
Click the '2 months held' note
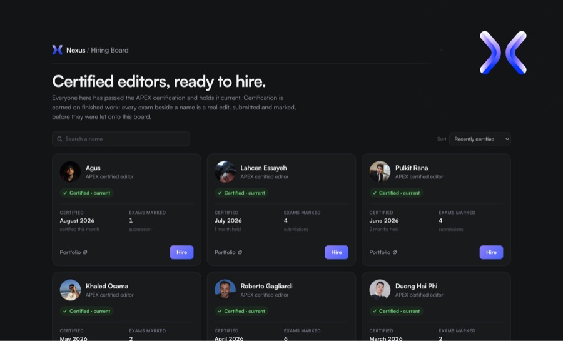(x=384, y=230)
